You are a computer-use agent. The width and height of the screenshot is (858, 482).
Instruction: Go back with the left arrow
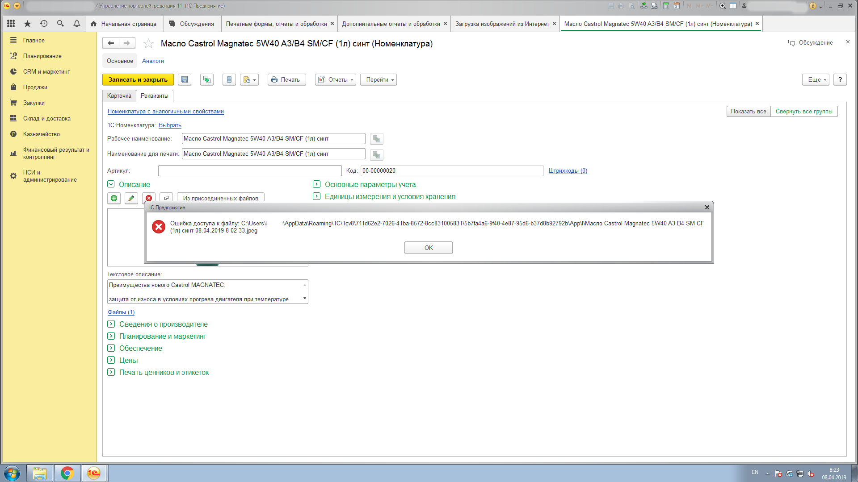point(111,43)
